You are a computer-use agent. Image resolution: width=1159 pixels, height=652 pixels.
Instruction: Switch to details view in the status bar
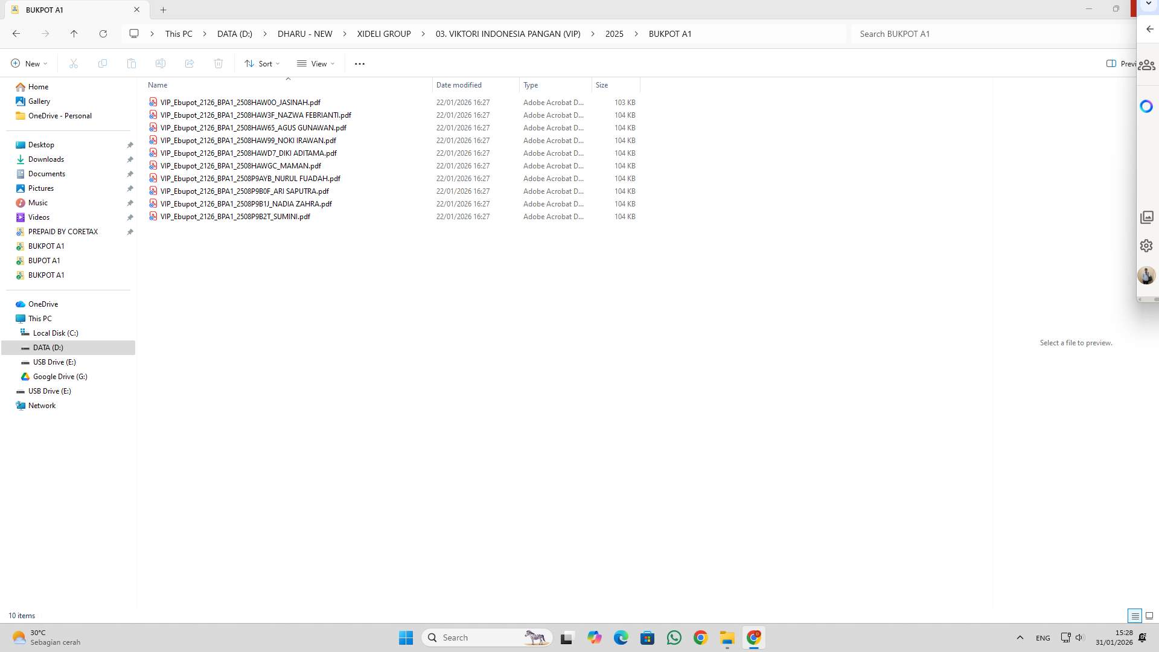tap(1136, 616)
